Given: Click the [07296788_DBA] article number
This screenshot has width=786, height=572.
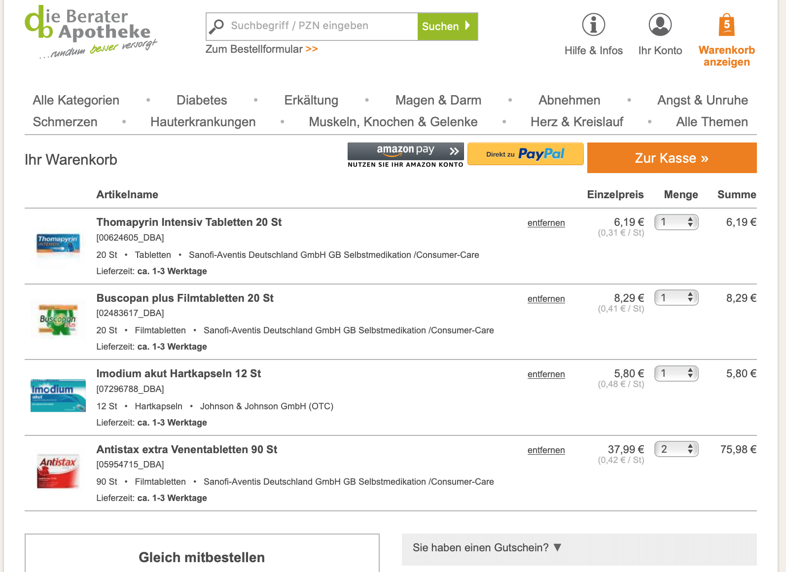Looking at the screenshot, I should tap(130, 389).
